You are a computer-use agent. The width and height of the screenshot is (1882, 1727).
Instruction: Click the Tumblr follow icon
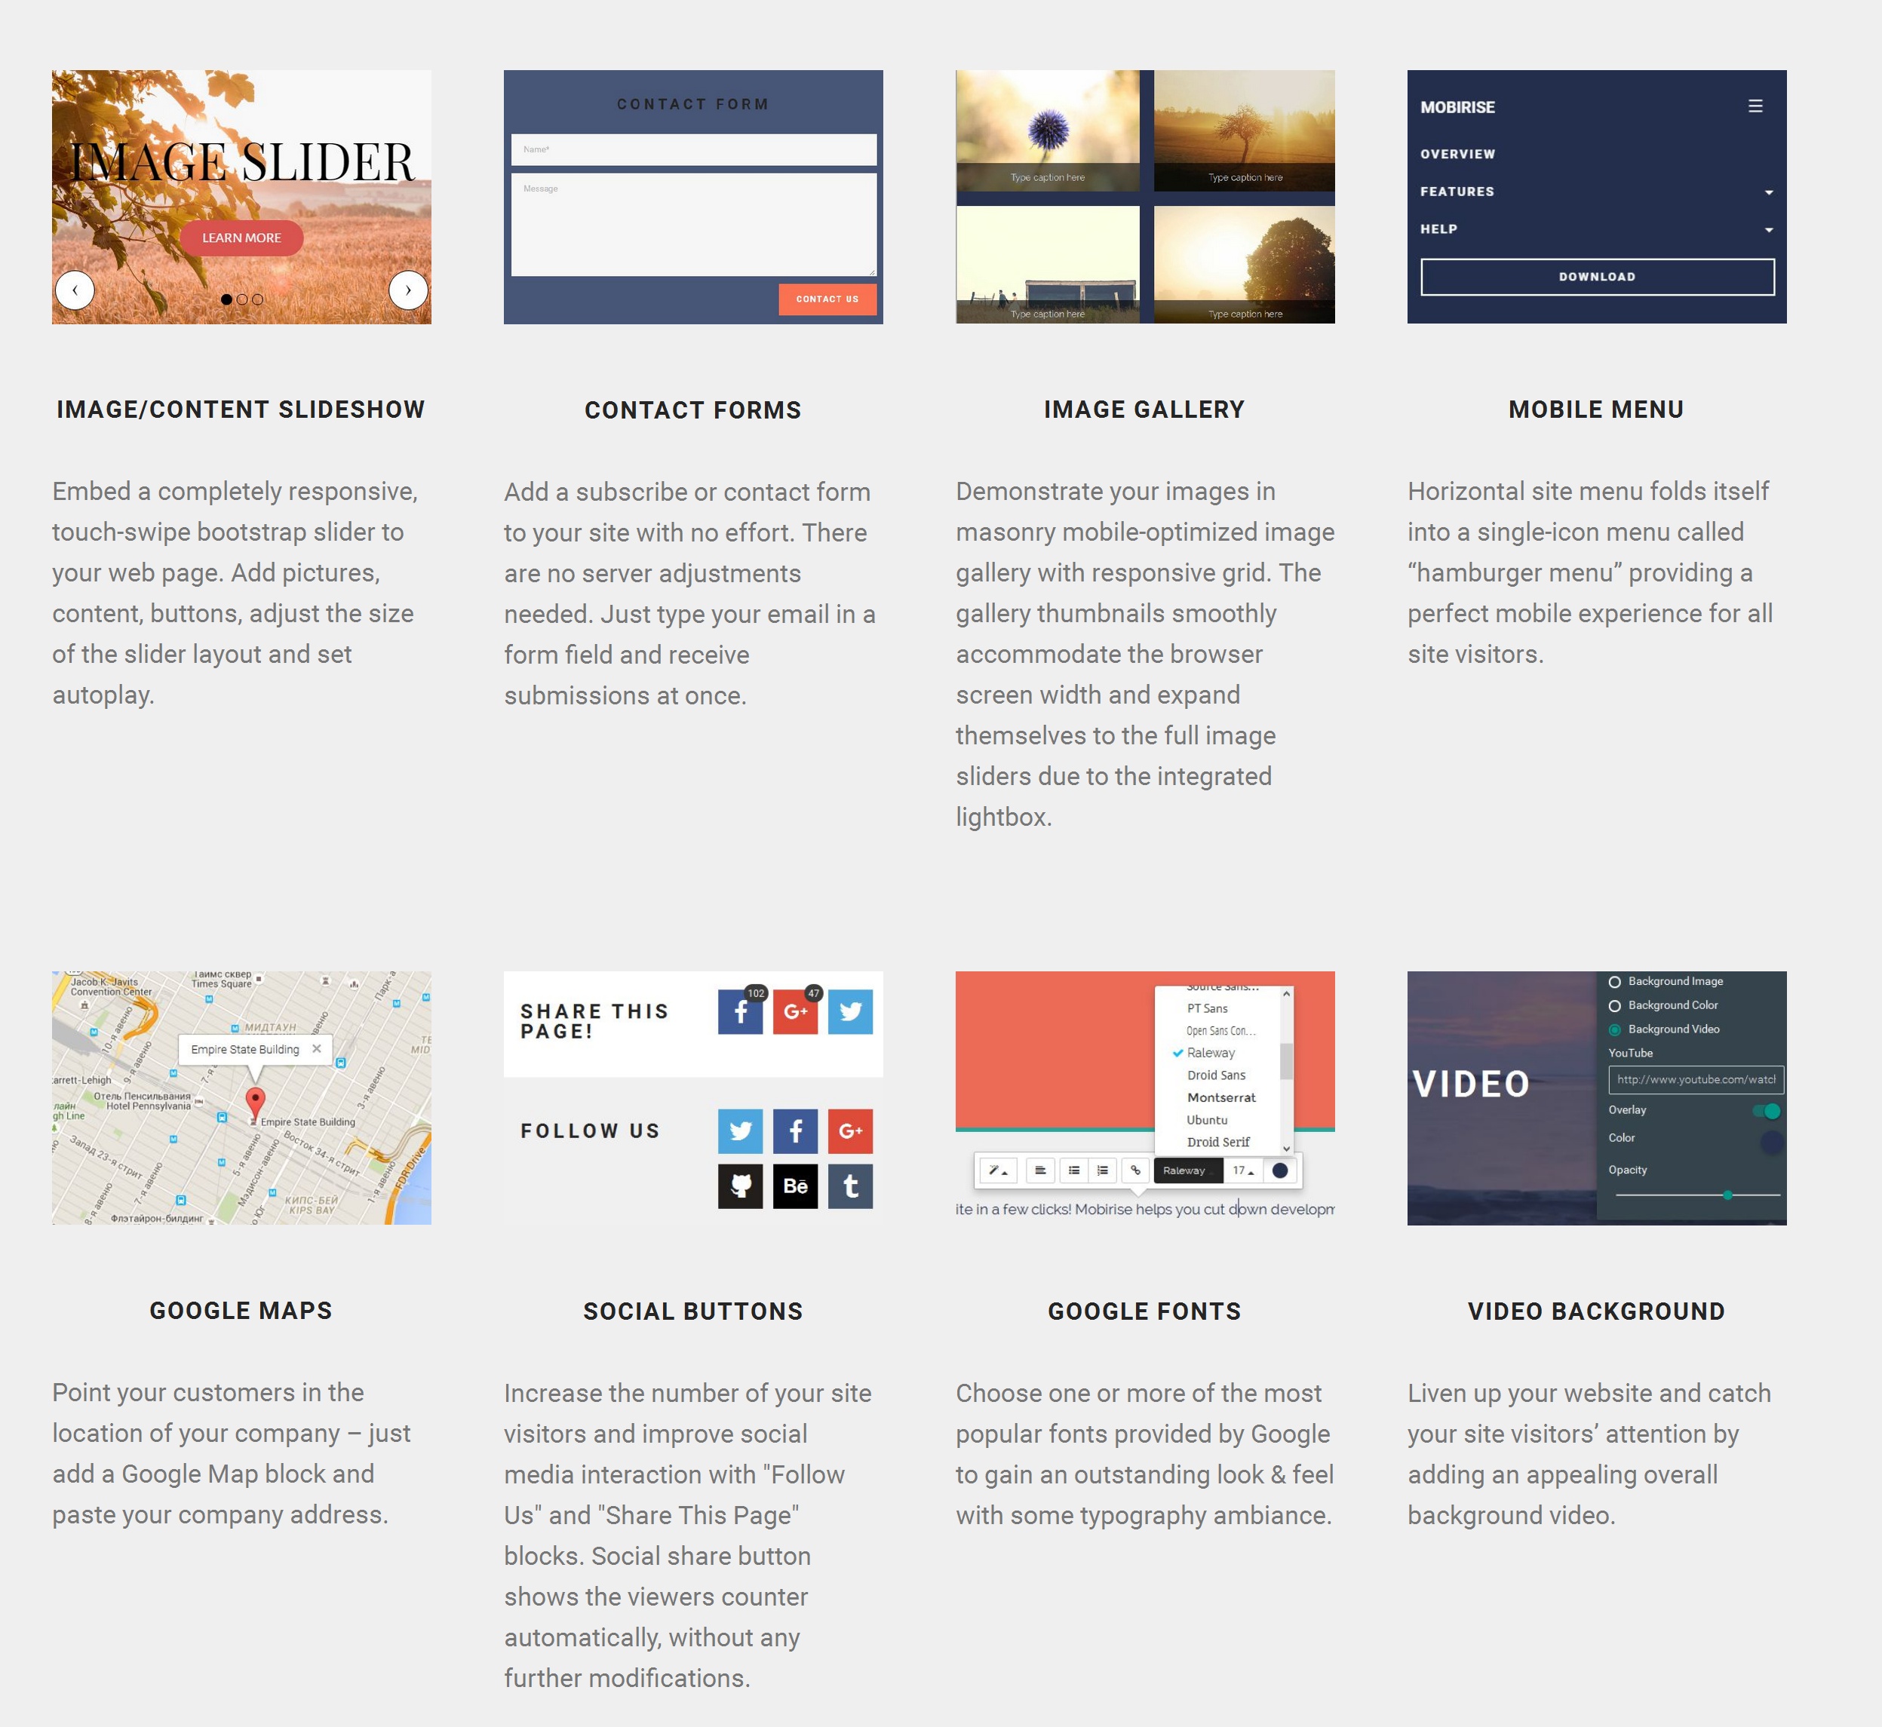point(849,1185)
